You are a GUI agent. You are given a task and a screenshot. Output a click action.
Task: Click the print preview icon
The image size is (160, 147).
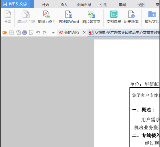31,33
